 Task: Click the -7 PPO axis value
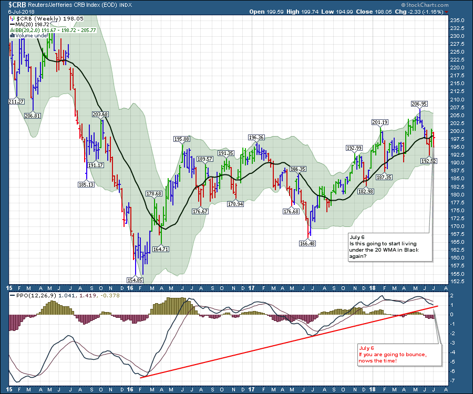click(x=452, y=381)
